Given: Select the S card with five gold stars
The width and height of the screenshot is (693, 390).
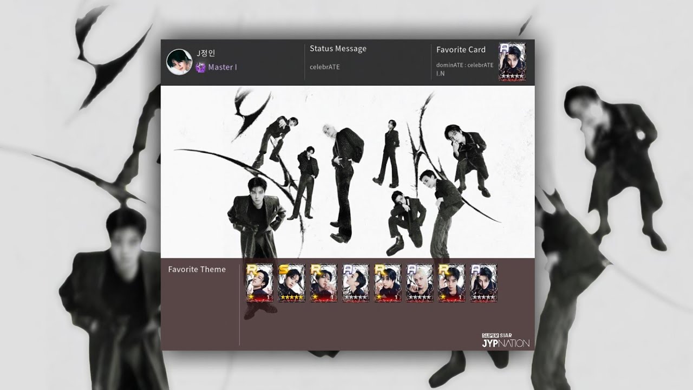Looking at the screenshot, I should [x=291, y=283].
